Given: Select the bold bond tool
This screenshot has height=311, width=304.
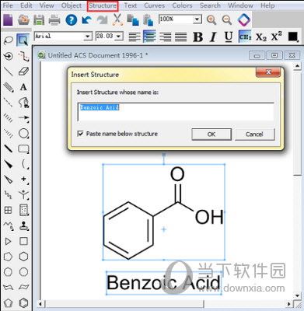Looking at the screenshot, I should (8, 149).
